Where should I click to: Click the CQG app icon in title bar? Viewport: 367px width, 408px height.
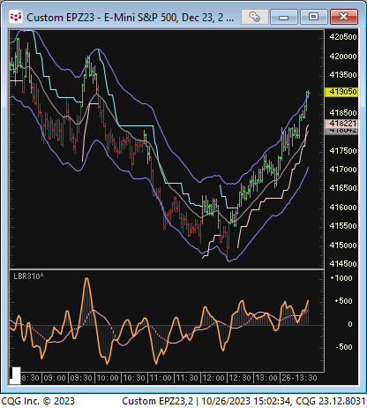click(16, 17)
